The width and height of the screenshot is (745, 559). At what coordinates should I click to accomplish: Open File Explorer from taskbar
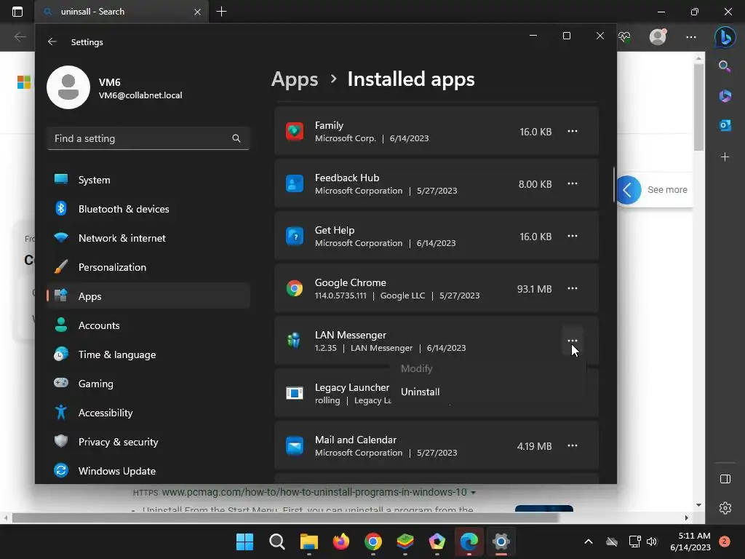(308, 542)
